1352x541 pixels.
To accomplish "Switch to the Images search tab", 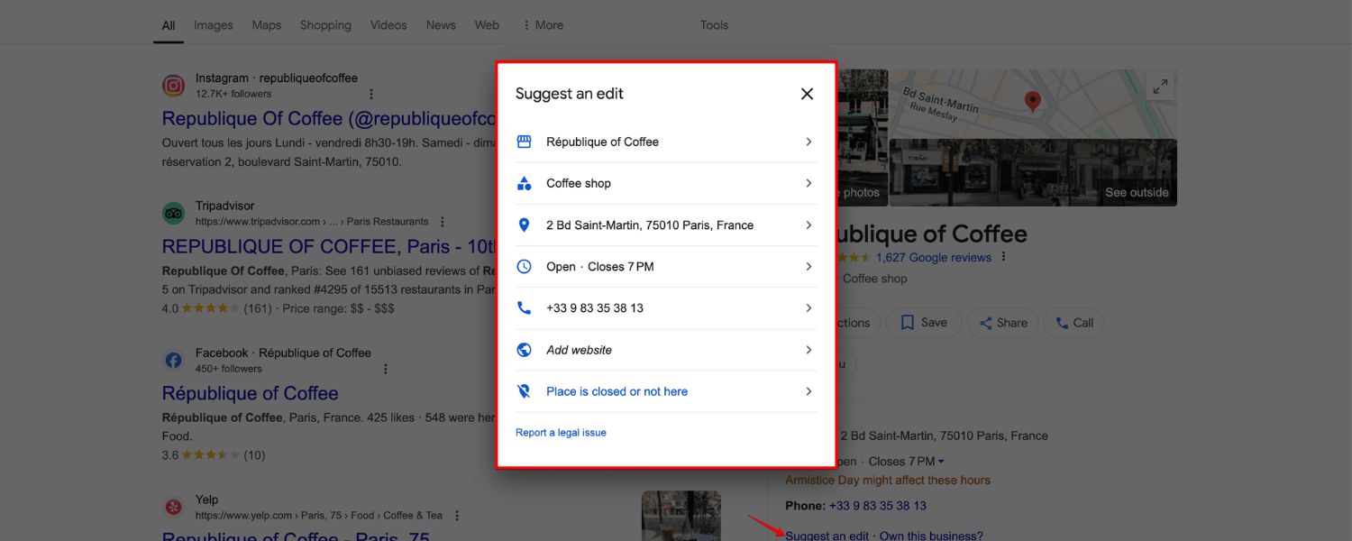I will coord(214,25).
